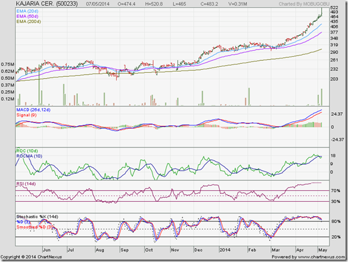Click the Dec marker on time axis
Screen dimensions: 348x262
click(x=198, y=250)
